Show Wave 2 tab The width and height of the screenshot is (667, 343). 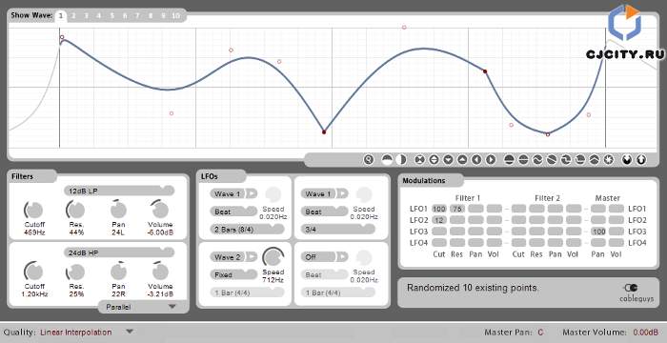(73, 16)
